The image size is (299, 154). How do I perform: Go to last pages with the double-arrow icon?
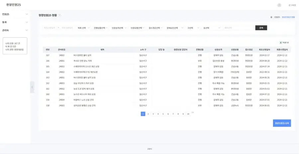[x=193, y=113]
